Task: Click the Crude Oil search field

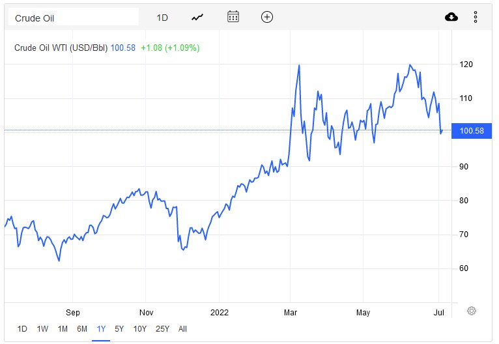Action: 73,18
